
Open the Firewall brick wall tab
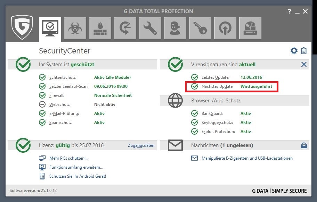pos(100,28)
